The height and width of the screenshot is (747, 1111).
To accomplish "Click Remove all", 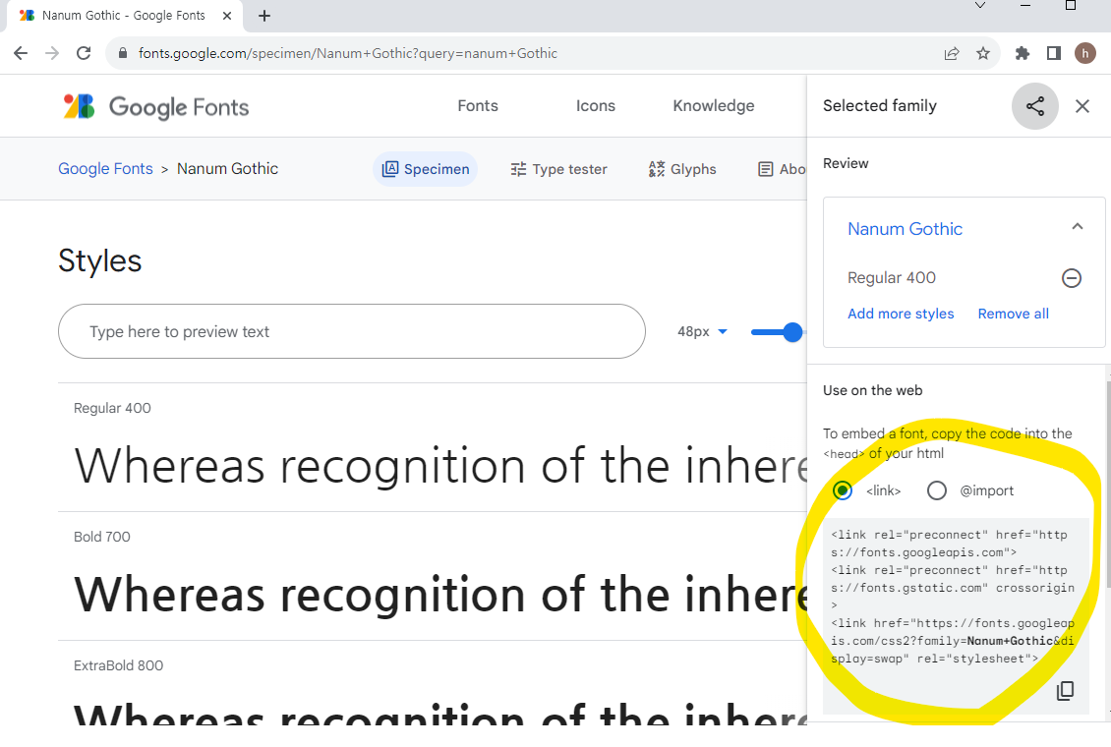I will 1014,314.
